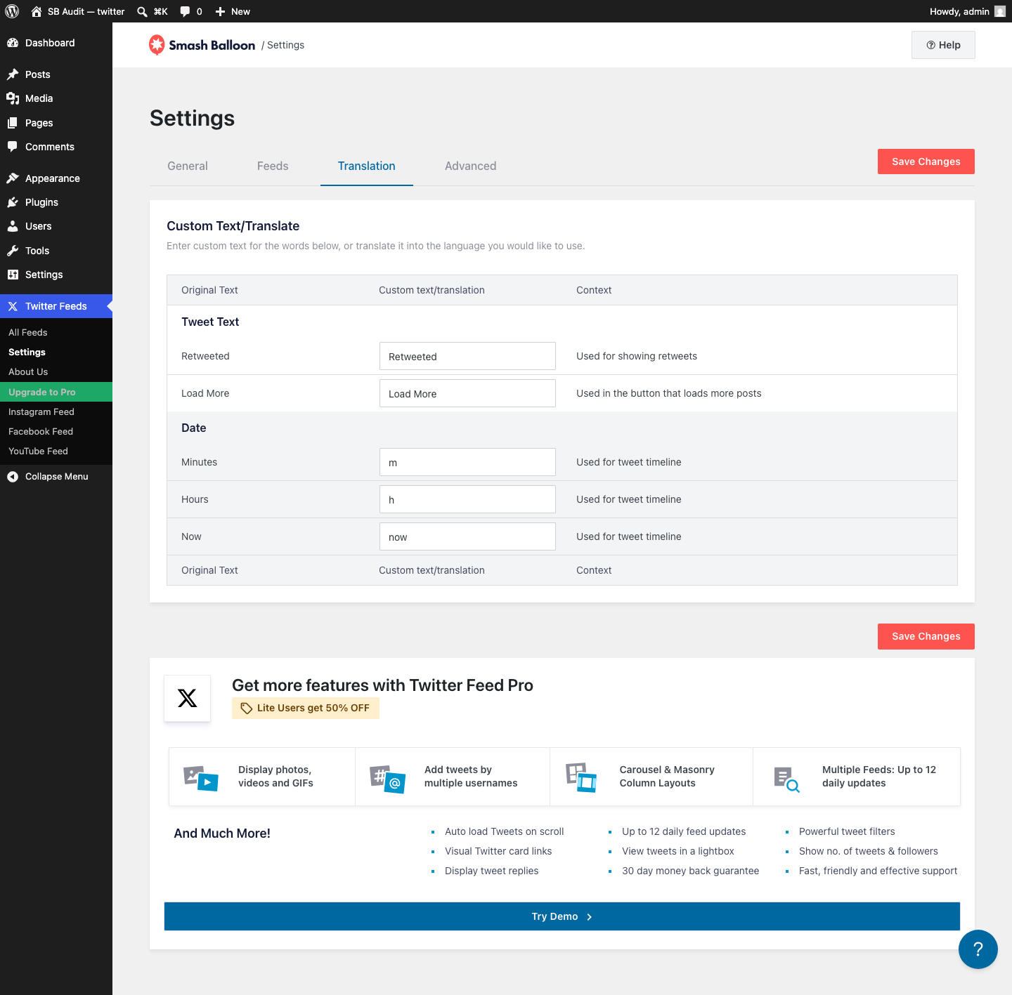Click the top Save Changes button
1012x995 pixels.
pyautogui.click(x=926, y=162)
